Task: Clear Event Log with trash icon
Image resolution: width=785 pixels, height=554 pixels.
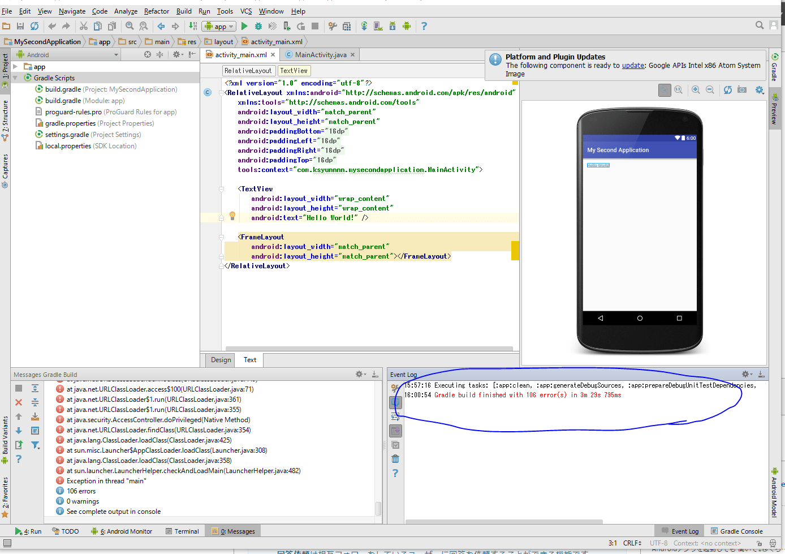Action: tap(395, 459)
